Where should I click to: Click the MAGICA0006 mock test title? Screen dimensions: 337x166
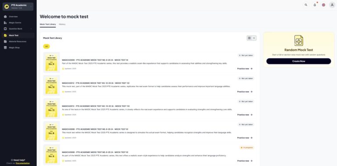pos(95,152)
